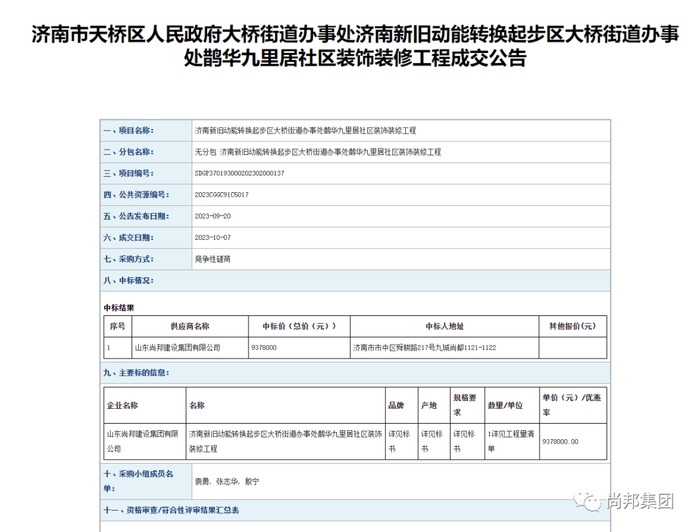Select the '一、项目名称' label cell
Viewport: 697px width, 532px height.
(x=146, y=130)
